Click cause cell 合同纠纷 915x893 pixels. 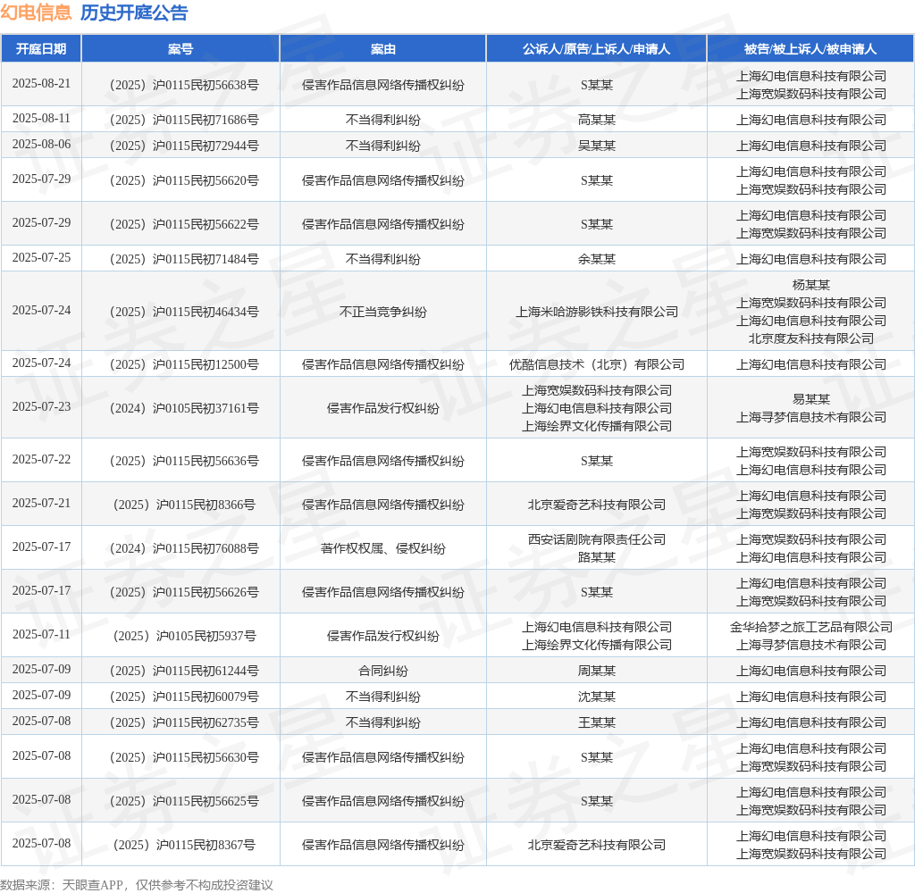pos(382,672)
